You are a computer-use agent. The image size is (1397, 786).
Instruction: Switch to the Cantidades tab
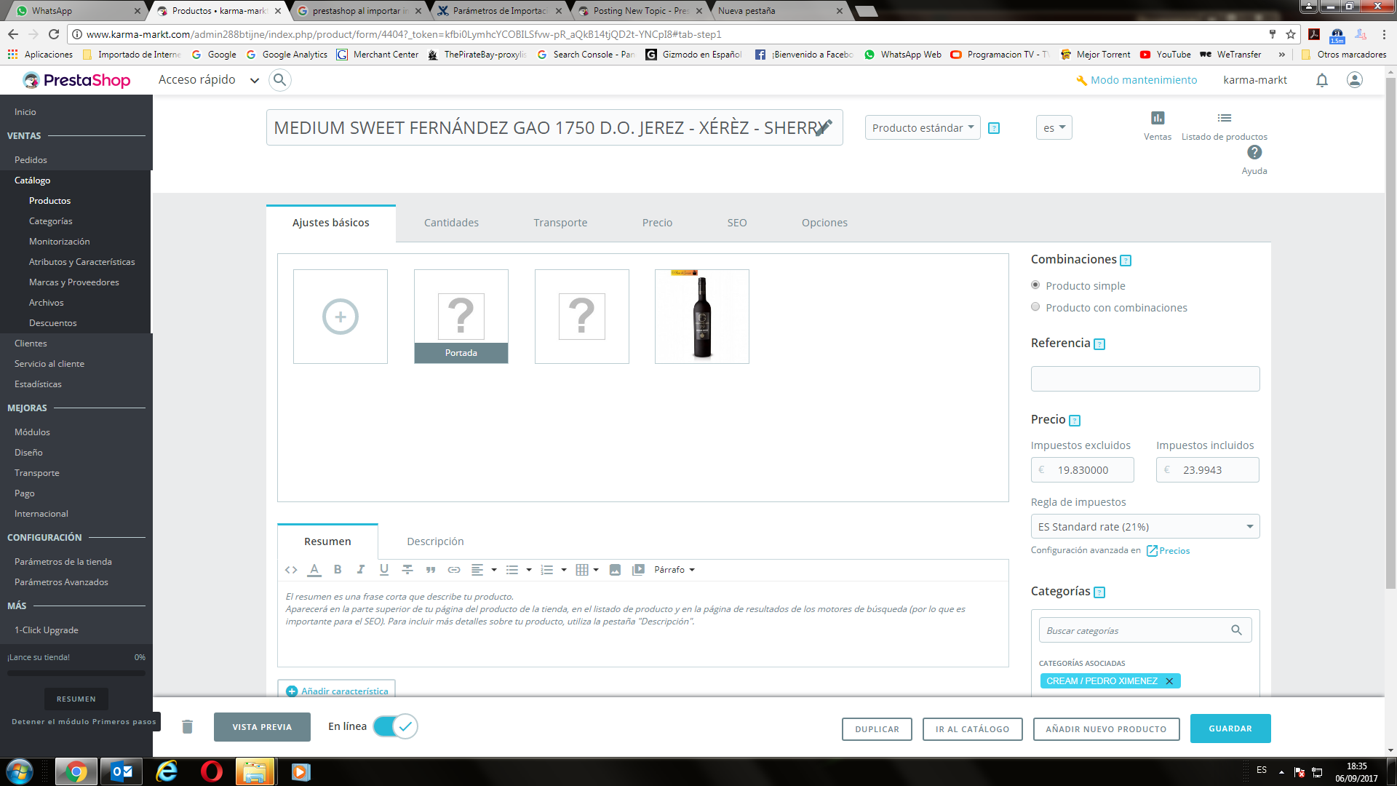point(451,223)
